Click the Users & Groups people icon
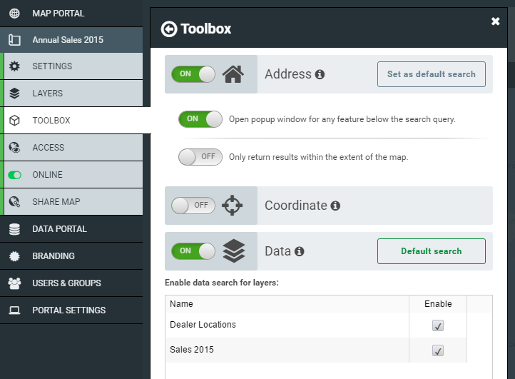Viewport: 515px width, 379px height. pos(14,283)
